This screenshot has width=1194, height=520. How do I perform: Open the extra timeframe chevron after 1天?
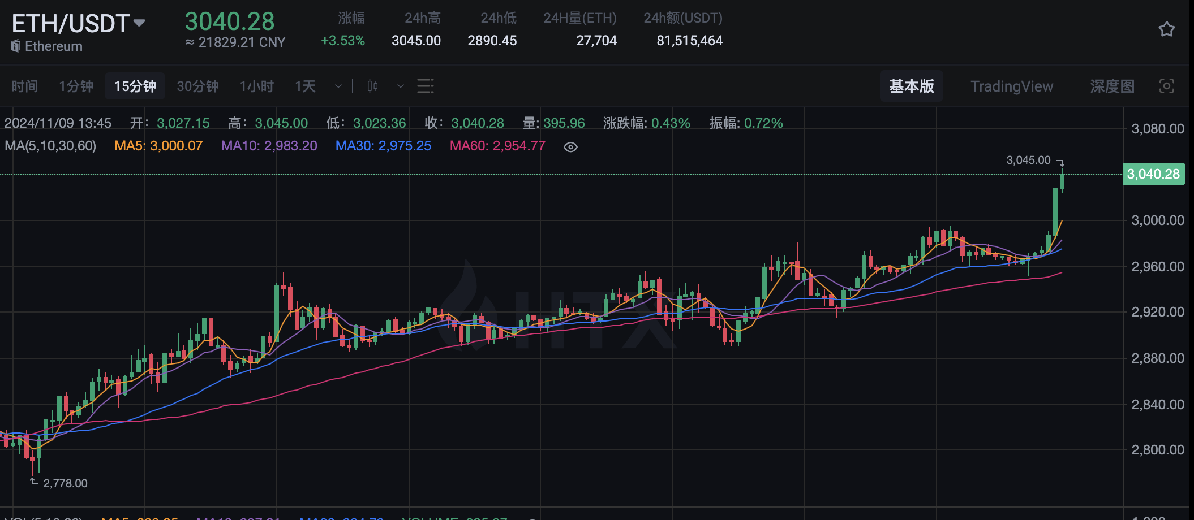pos(337,86)
